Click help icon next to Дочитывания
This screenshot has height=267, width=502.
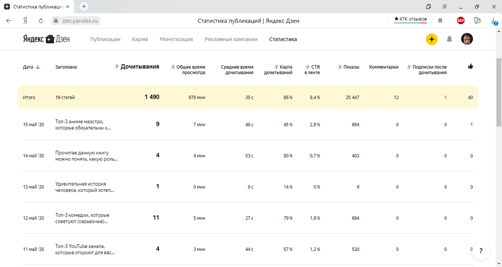point(117,67)
